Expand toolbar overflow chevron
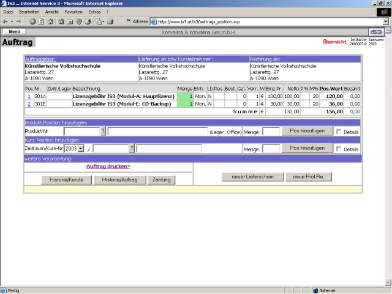Viewport: 392px width, 294px height. 129,21
